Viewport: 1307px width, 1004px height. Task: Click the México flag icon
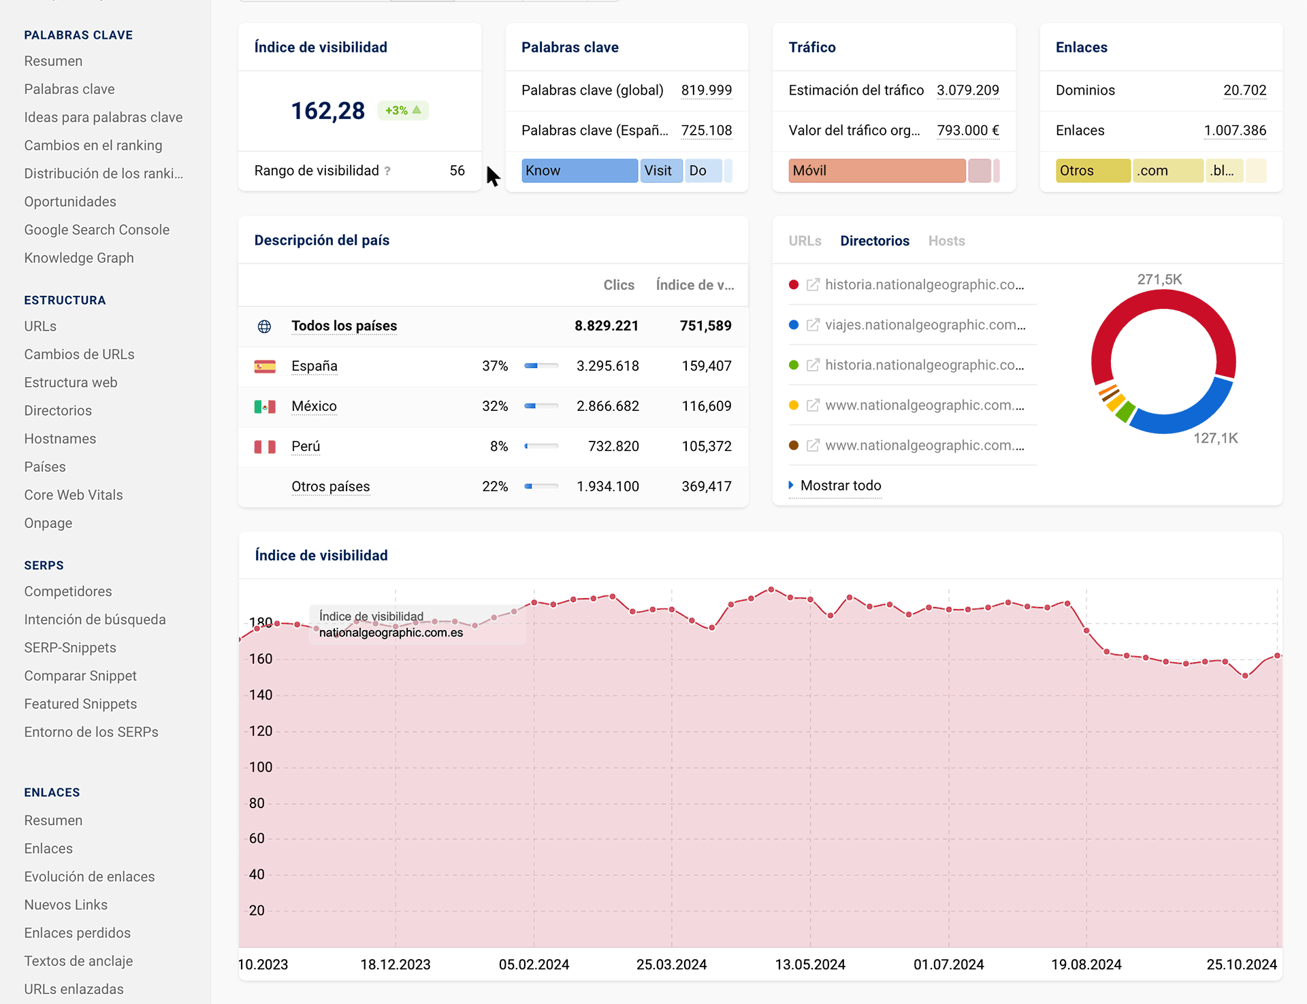[x=264, y=407]
